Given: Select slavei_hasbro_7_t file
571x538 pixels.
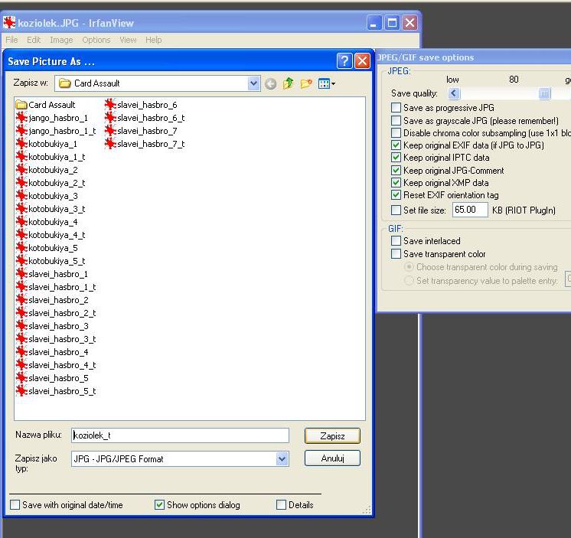Looking at the screenshot, I should pos(145,144).
